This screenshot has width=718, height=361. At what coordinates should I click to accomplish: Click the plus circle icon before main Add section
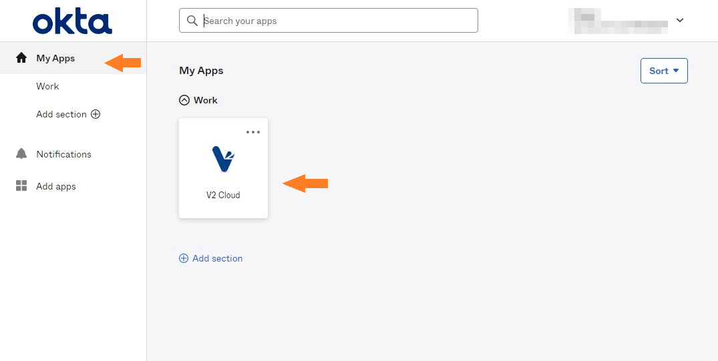(184, 258)
